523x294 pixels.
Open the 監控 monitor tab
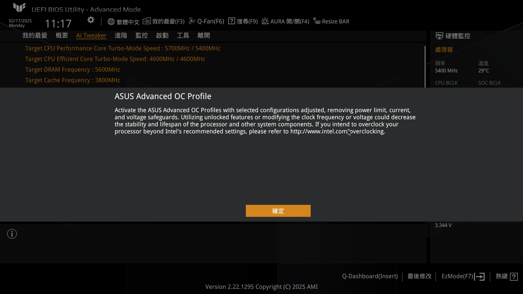point(142,35)
